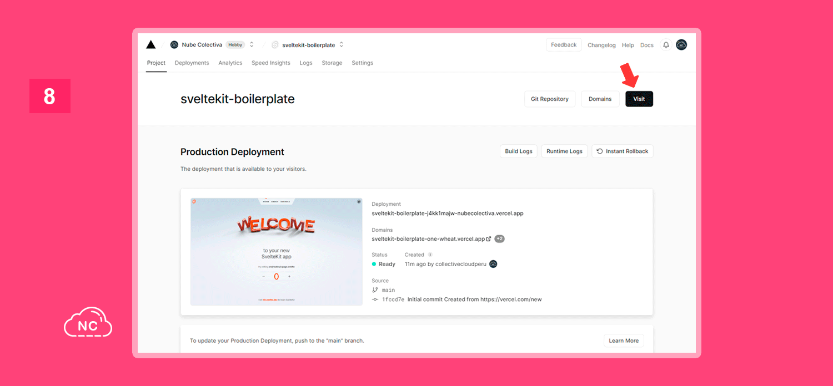
Task: Open the notifications bell
Action: (666, 45)
